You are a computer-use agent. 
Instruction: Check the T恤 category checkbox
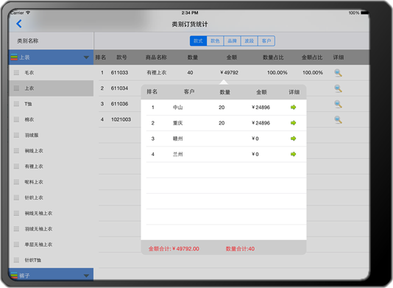[16, 104]
